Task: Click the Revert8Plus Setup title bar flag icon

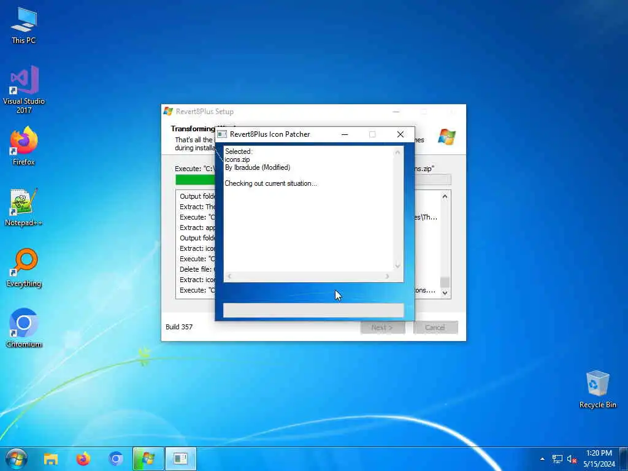Action: (168, 112)
